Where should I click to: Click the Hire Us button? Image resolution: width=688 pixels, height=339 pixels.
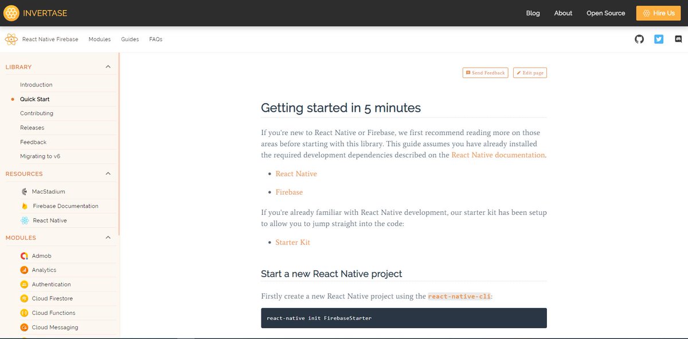[658, 13]
